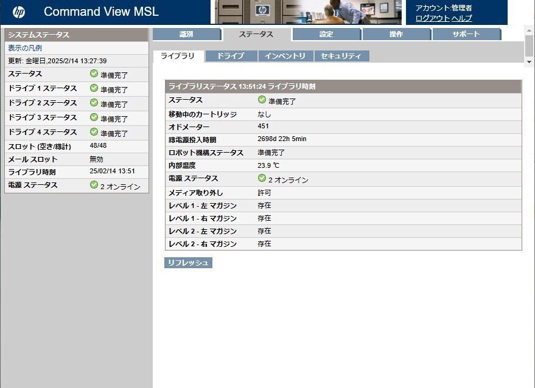Image resolution: width=535 pixels, height=388 pixels.
Task: Click the ドライブ 3 ステータス green check icon
Action: coord(94,117)
